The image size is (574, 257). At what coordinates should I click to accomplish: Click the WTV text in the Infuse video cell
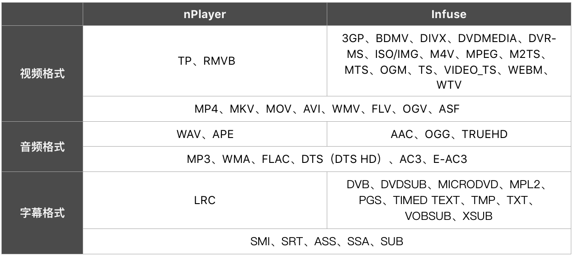click(x=449, y=85)
